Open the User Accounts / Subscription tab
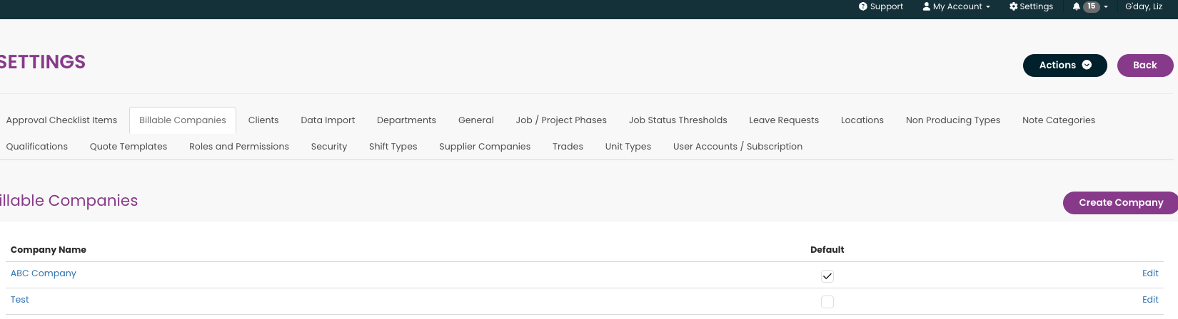The height and width of the screenshot is (319, 1178). point(737,147)
